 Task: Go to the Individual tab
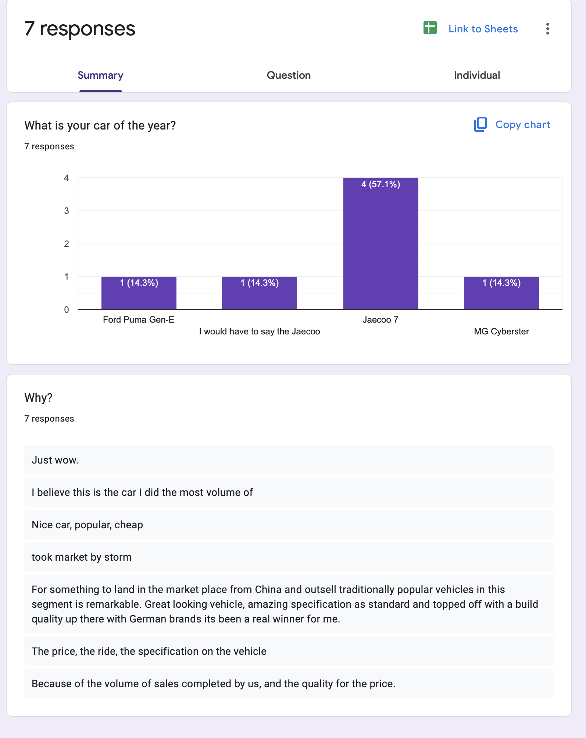point(477,75)
